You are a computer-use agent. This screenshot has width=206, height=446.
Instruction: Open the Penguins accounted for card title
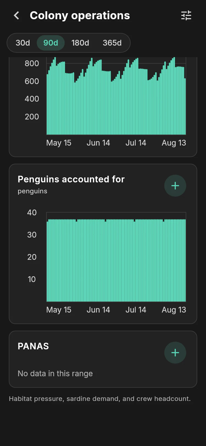(x=71, y=179)
